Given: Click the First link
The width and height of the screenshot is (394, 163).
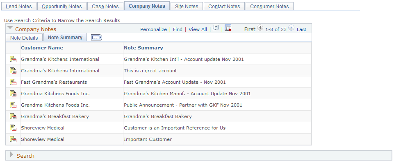Looking at the screenshot, I should (250, 29).
